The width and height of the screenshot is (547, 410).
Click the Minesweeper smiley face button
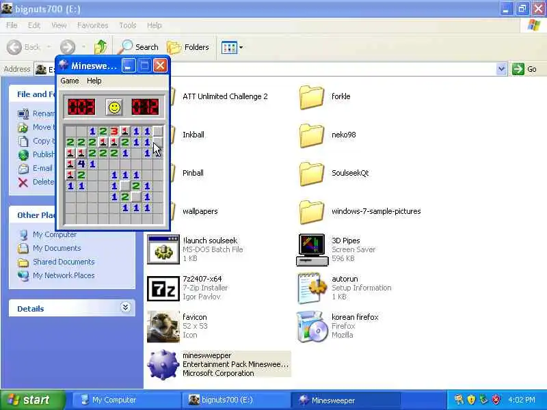[114, 107]
